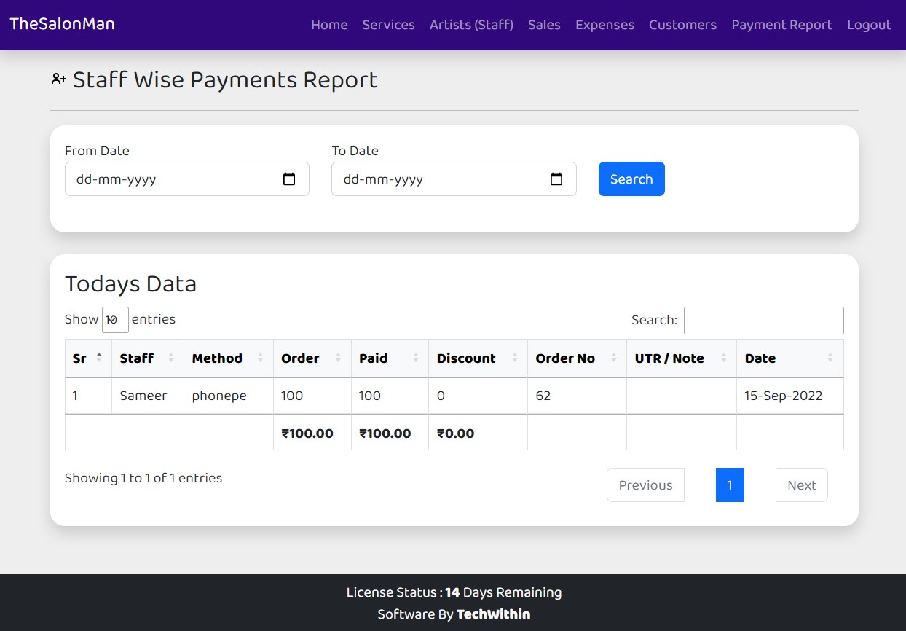The image size is (906, 631).
Task: Open the Show entries count dropdown
Action: [x=115, y=320]
